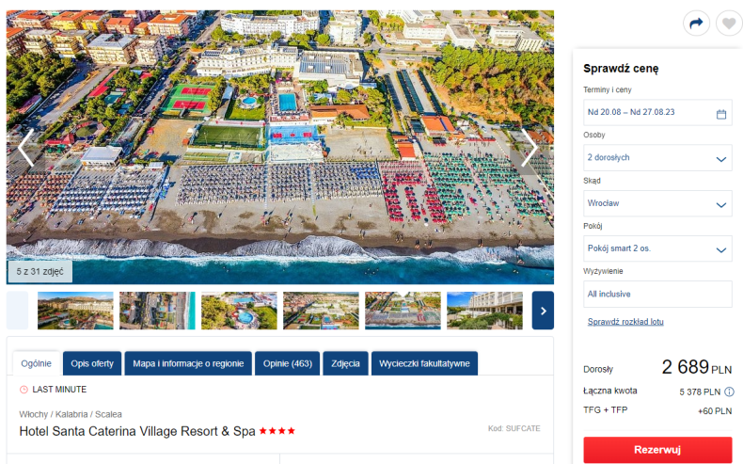Click the All inclusive meal field
This screenshot has width=743, height=464.
[657, 294]
